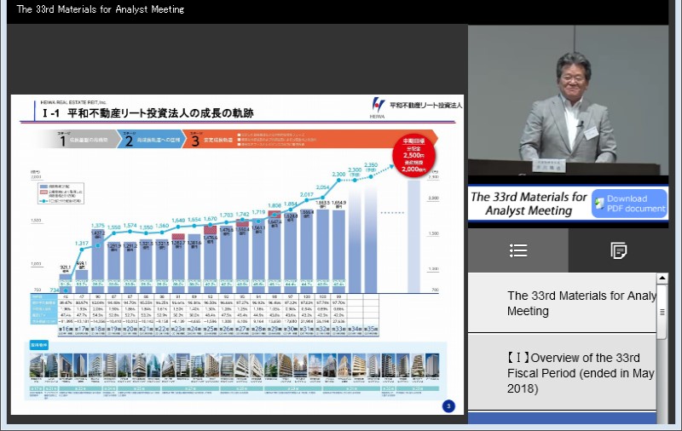Image resolution: width=682 pixels, height=431 pixels.
Task: Click the red mid-term target circle on slide
Action: coord(413,155)
